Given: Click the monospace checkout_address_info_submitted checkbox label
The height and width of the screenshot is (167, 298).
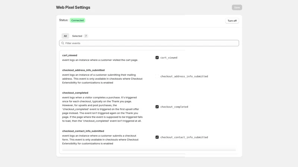Looking at the screenshot, I should coord(184,76).
